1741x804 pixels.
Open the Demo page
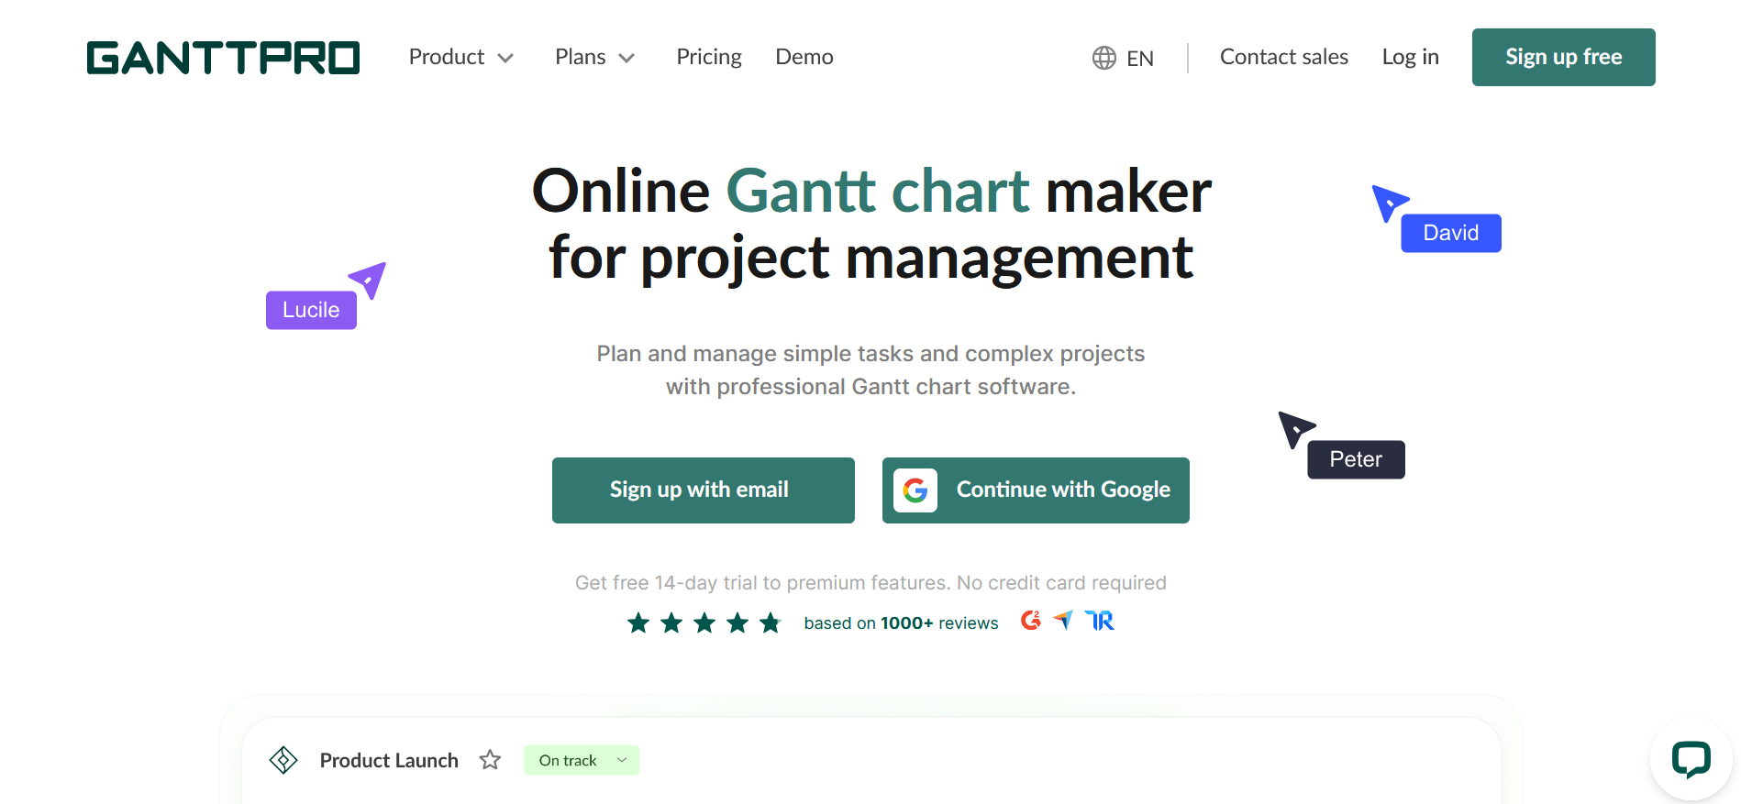click(x=804, y=57)
